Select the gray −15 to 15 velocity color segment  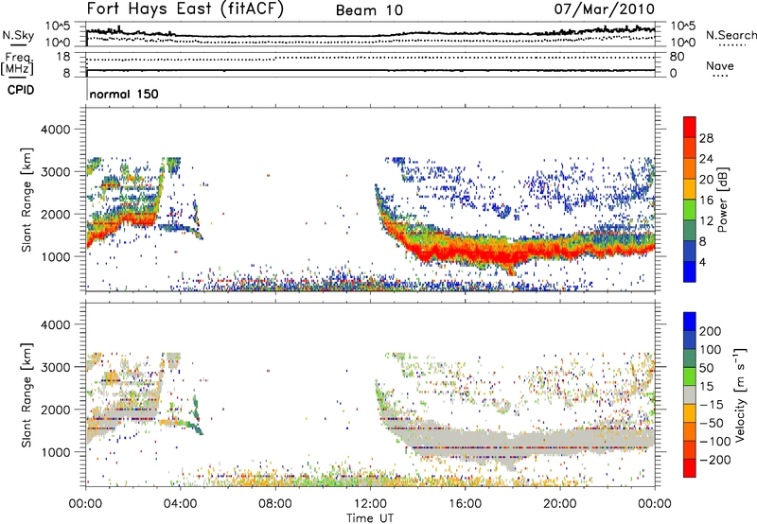[x=690, y=394]
